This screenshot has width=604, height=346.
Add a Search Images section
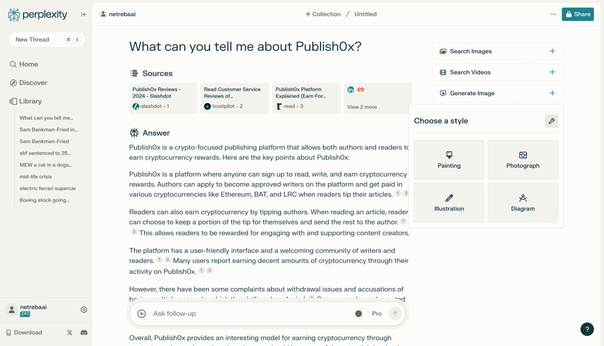[551, 51]
